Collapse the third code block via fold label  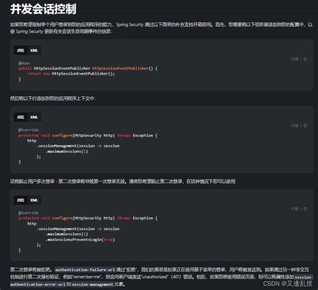(x=295, y=209)
